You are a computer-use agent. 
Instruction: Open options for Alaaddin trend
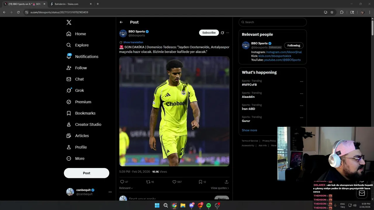point(302,94)
